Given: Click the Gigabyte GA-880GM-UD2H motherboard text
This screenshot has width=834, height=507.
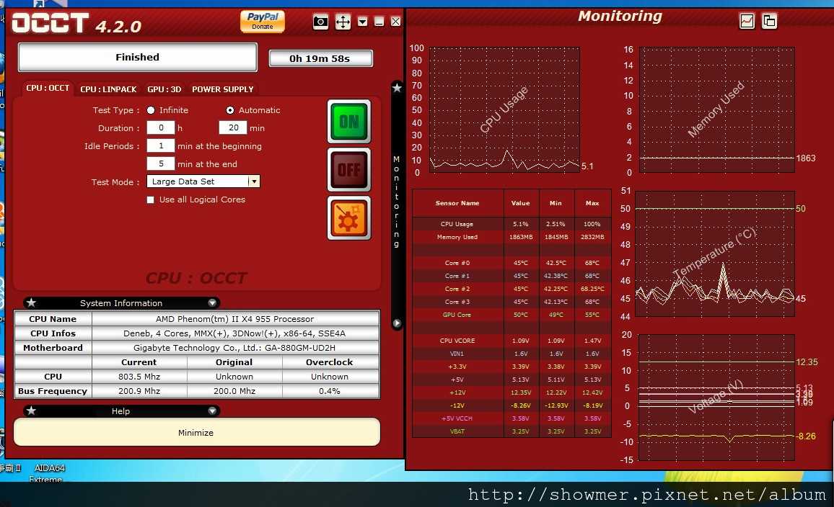Looking at the screenshot, I should [x=234, y=348].
